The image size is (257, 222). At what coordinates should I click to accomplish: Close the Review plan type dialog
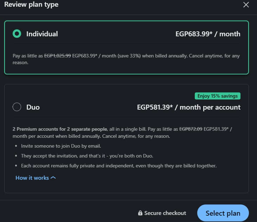coord(246,5)
